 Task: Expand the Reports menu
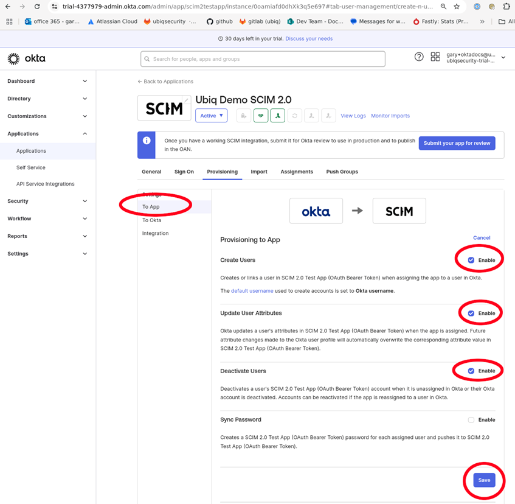47,236
